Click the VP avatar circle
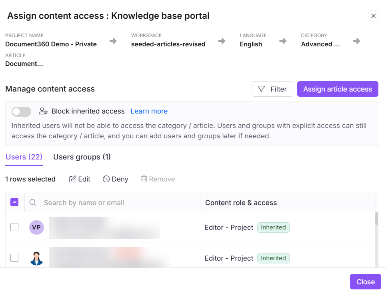This screenshot has width=386, height=295. pyautogui.click(x=36, y=227)
